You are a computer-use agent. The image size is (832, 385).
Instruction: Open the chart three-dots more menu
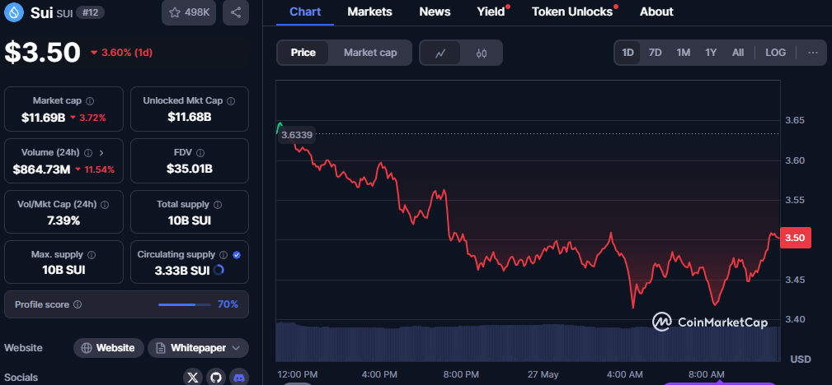(813, 53)
